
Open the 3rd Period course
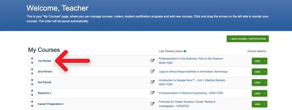[x=44, y=82]
